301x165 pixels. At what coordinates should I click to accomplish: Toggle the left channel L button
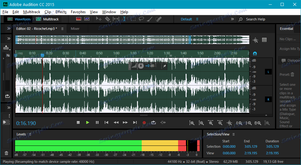coord(268,72)
